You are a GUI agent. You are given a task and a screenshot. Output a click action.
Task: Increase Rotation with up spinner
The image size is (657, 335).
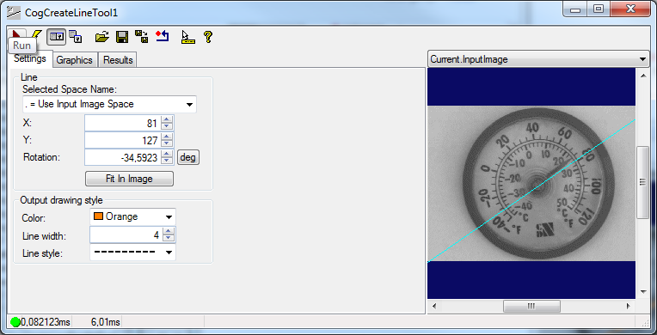(x=167, y=154)
